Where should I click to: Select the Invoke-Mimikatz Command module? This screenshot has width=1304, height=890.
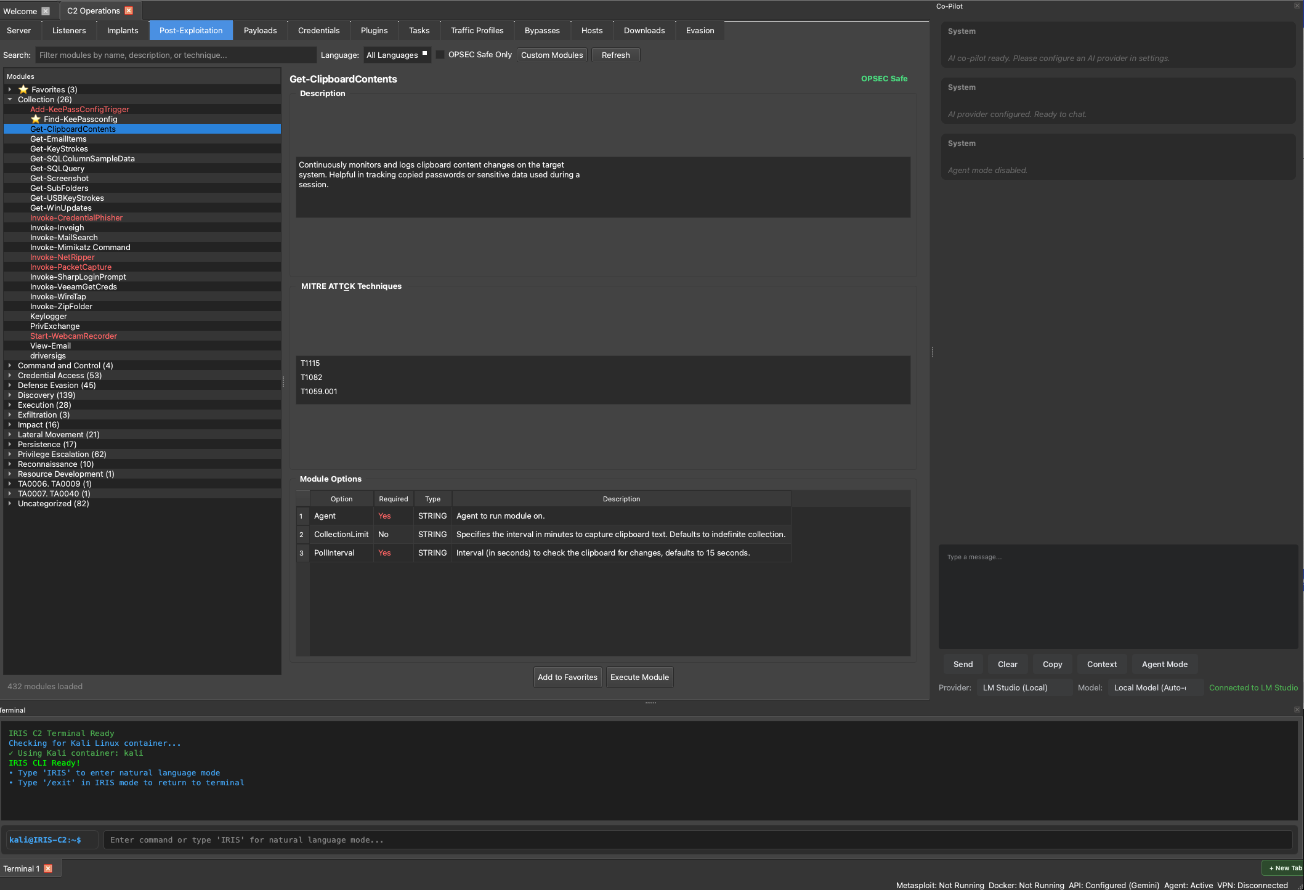point(80,247)
